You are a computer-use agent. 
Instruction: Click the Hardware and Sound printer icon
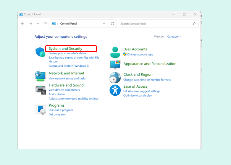[41, 90]
